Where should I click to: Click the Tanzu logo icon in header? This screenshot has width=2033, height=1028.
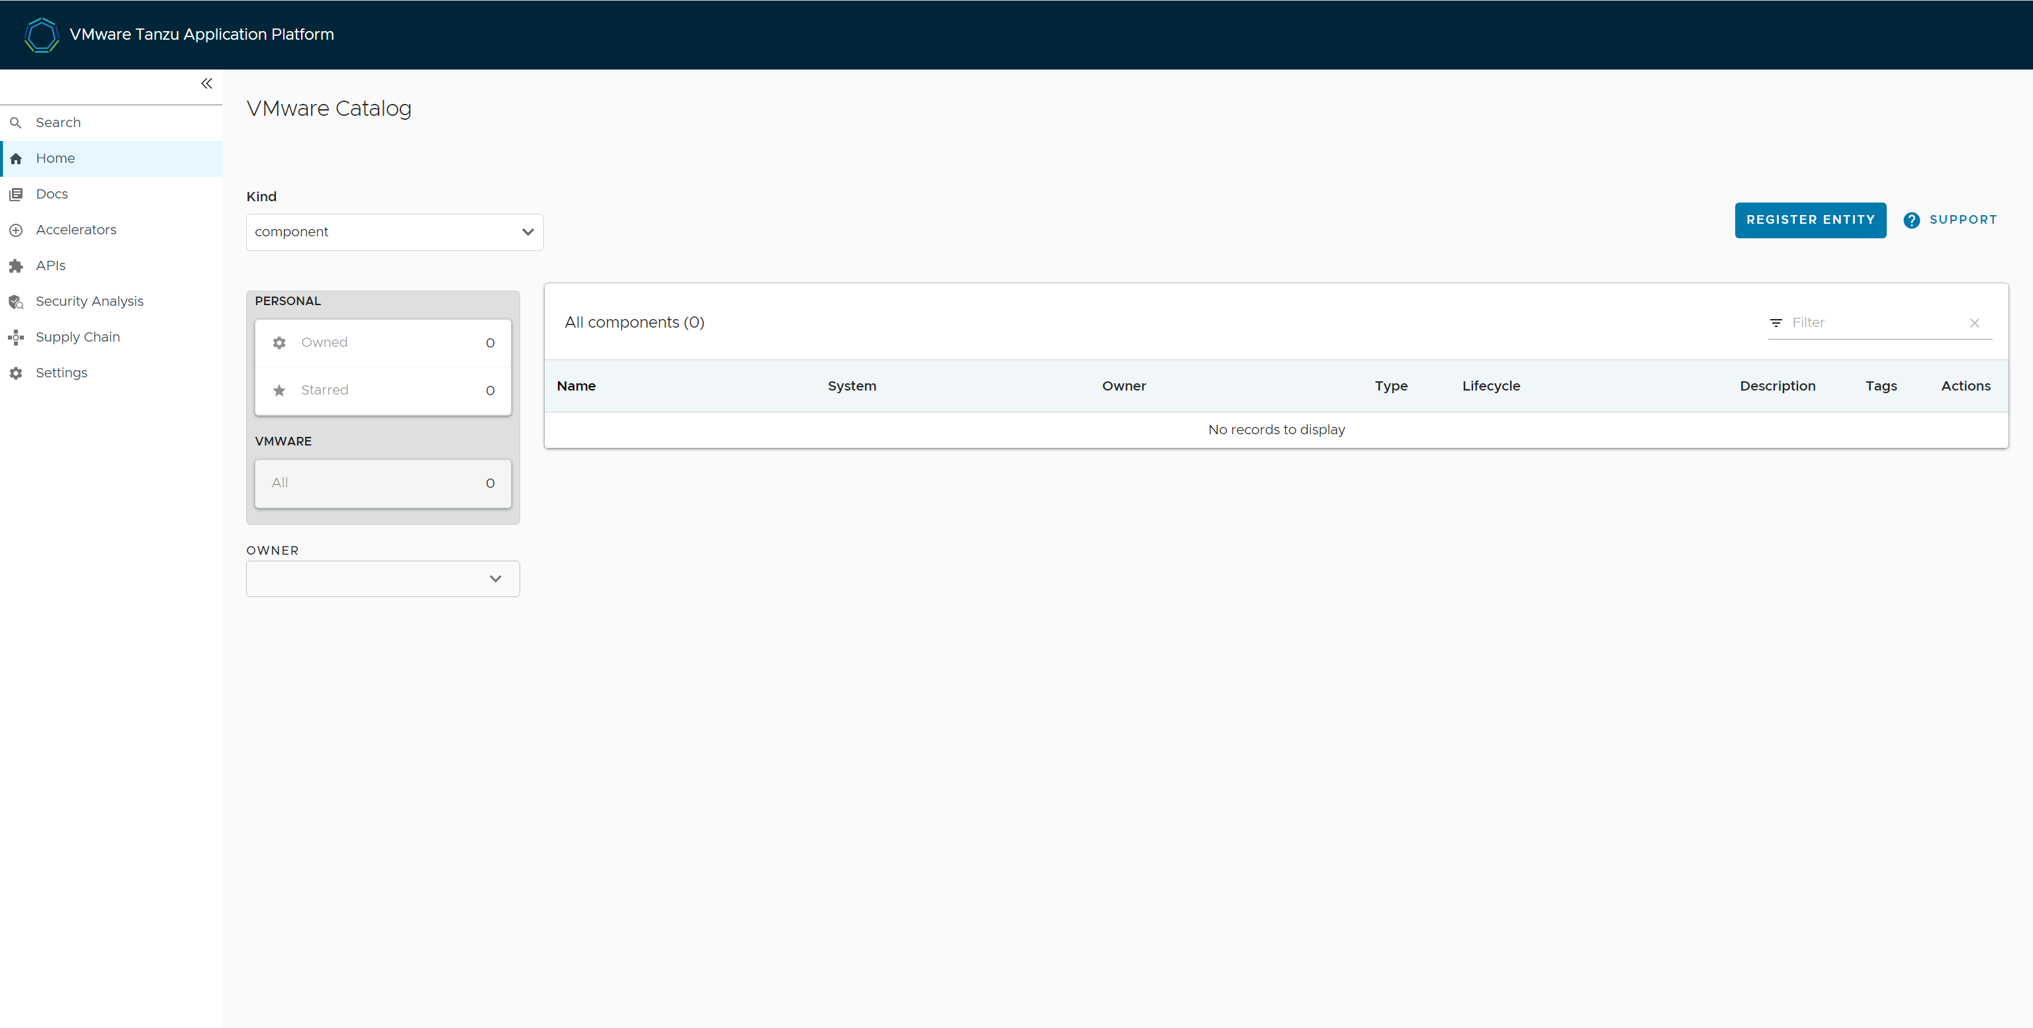tap(41, 34)
